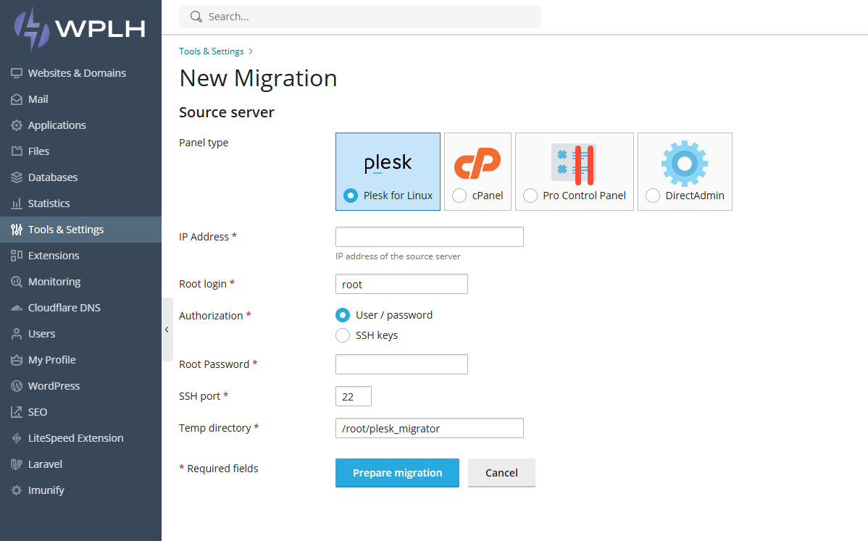Select the cPanel radio button
This screenshot has width=868, height=541.
tap(459, 196)
